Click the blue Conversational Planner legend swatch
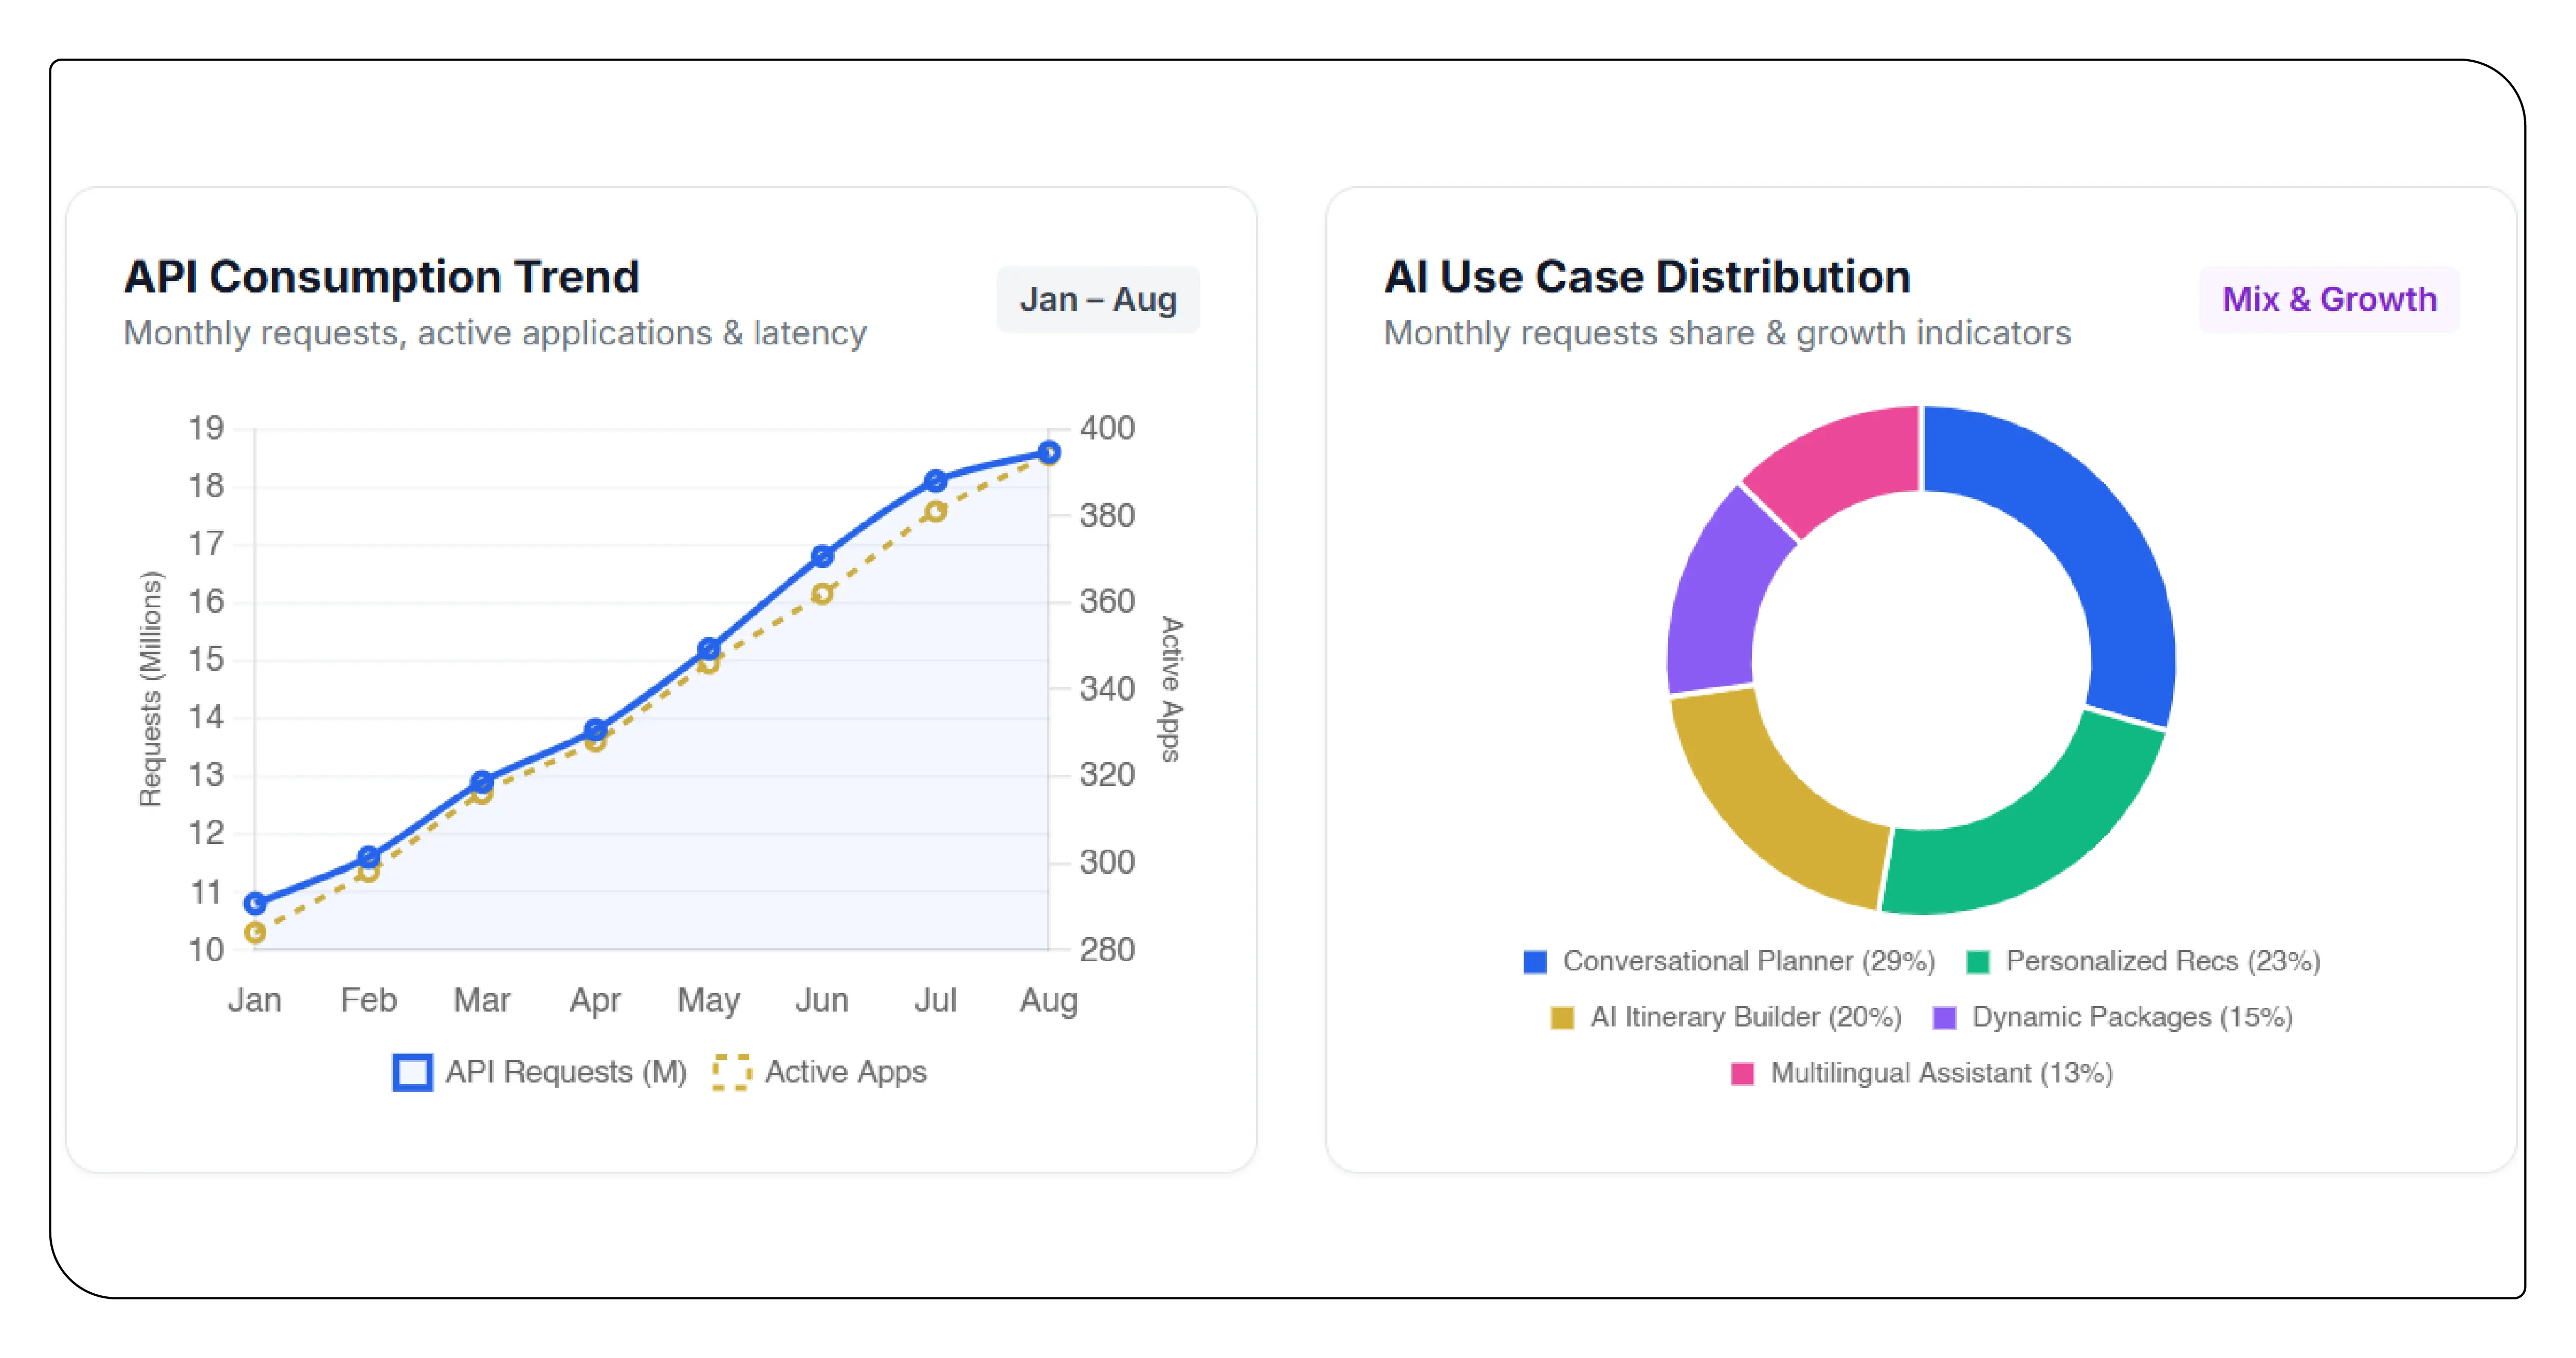 coord(1535,962)
